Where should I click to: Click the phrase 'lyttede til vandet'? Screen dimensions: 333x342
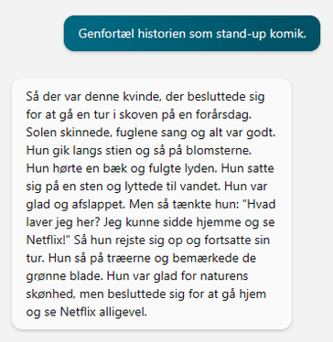click(x=169, y=187)
